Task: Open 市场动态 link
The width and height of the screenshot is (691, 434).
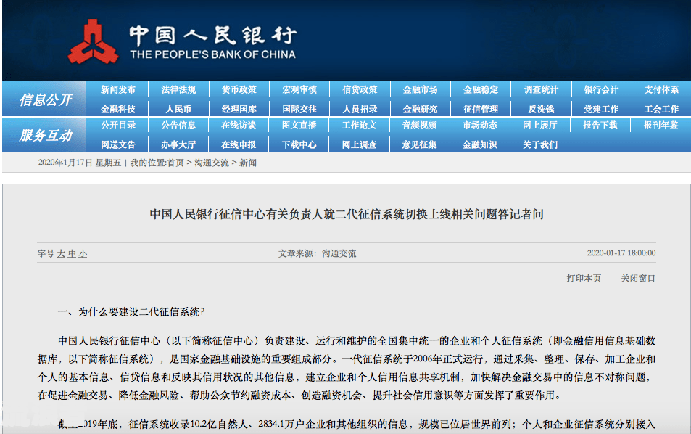Action: click(x=479, y=126)
